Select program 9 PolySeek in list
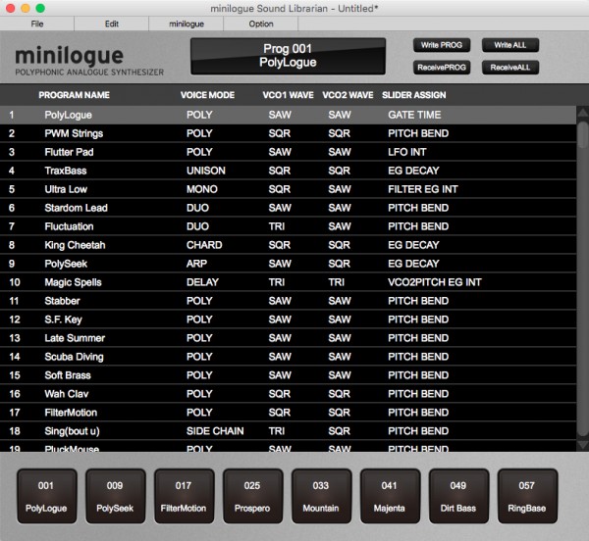Screen dimensions: 589x541 pyautogui.click(x=288, y=264)
